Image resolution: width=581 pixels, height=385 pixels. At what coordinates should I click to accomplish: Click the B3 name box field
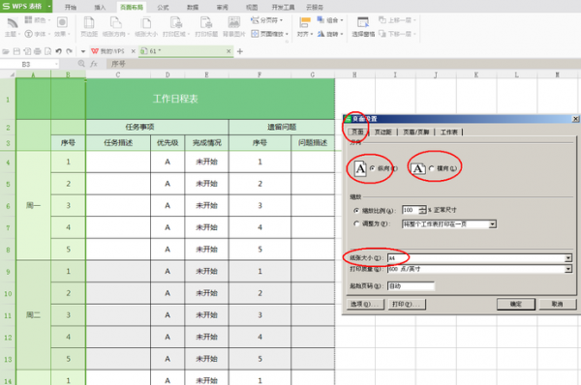pyautogui.click(x=29, y=64)
